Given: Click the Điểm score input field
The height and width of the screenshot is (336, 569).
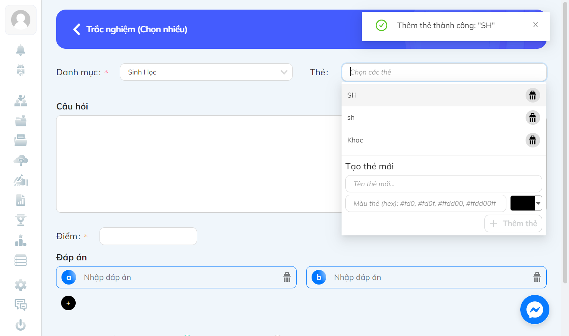Looking at the screenshot, I should (x=148, y=236).
